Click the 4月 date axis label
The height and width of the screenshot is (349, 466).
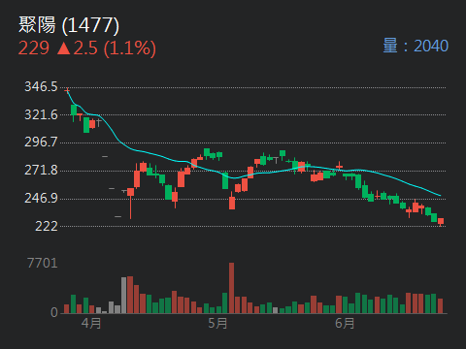coord(91,323)
